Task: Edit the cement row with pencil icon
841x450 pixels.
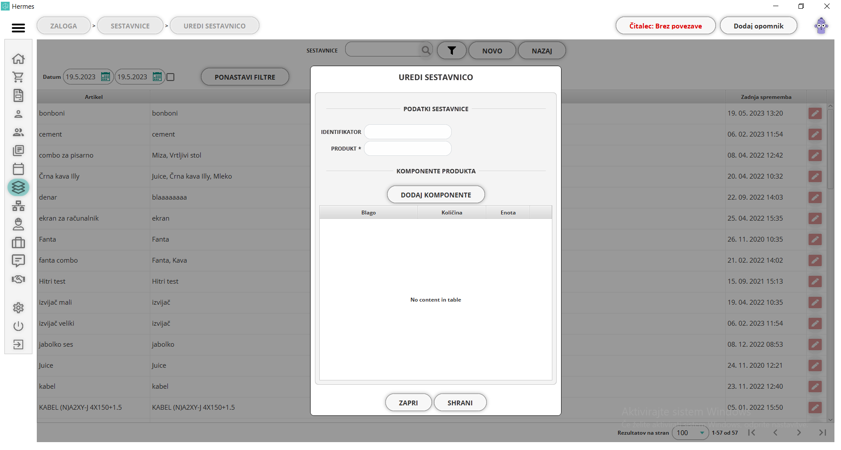Action: coord(815,134)
